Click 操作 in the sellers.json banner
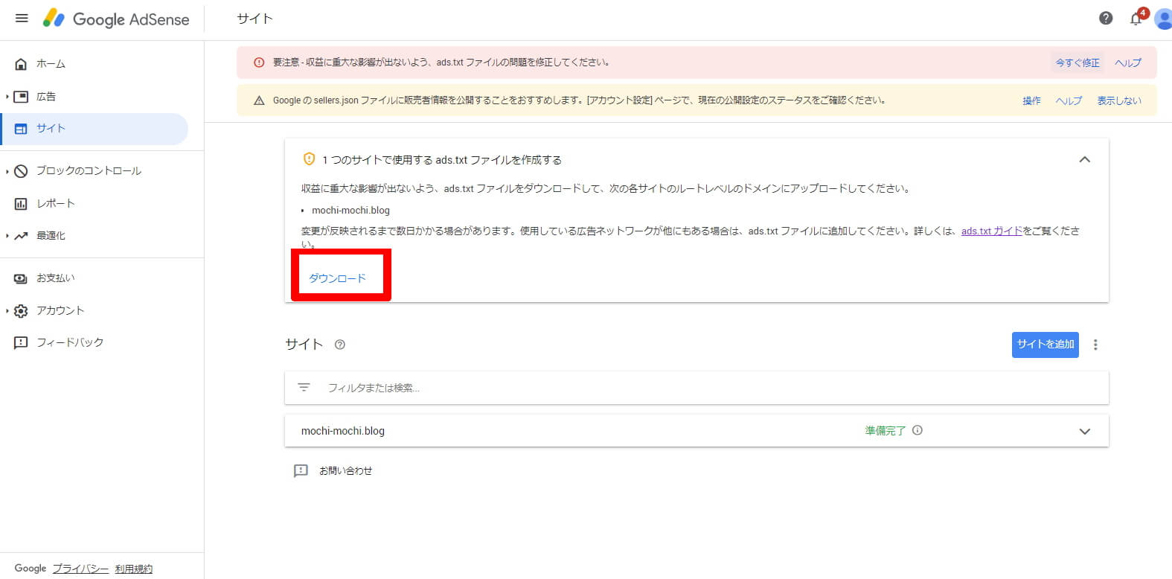Viewport: 1172px width, 579px height. [x=1031, y=101]
